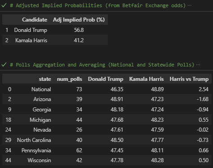Click the green checkmark beside Adjusted Implied Probabilities cell
Screen dimensions: 213x168
click(x=4, y=5)
